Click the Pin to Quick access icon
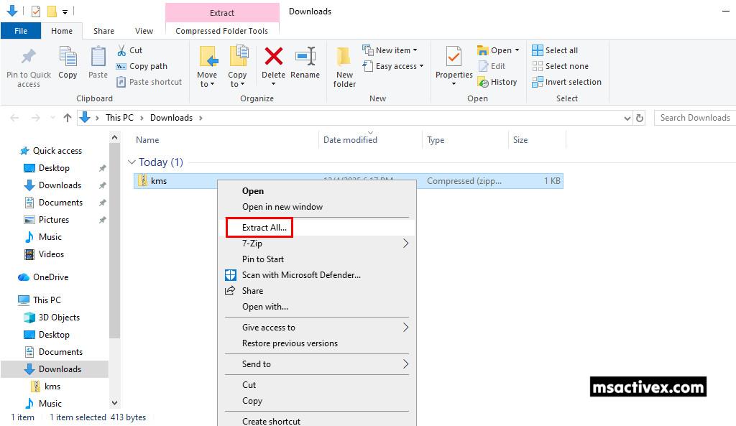The image size is (736, 426). (x=28, y=57)
